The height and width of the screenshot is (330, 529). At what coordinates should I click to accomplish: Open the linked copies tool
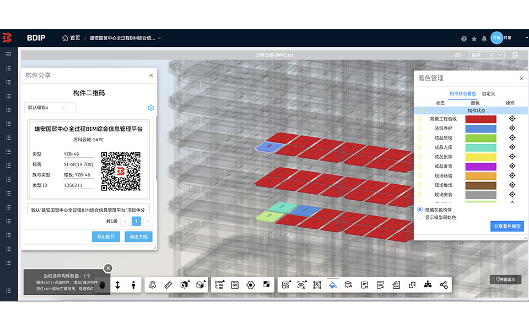click(412, 285)
